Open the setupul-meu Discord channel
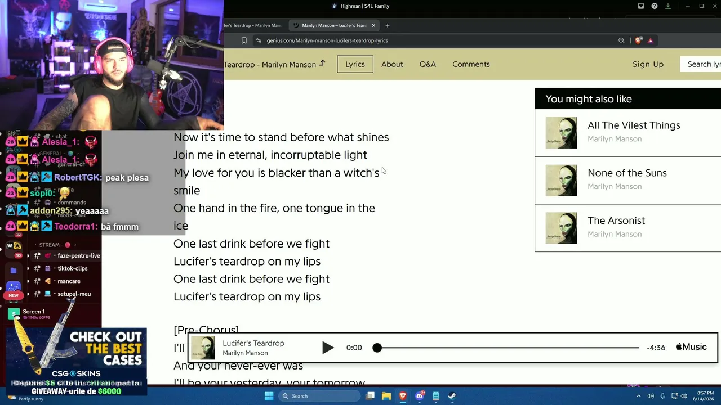This screenshot has width=721, height=405. [x=67, y=294]
